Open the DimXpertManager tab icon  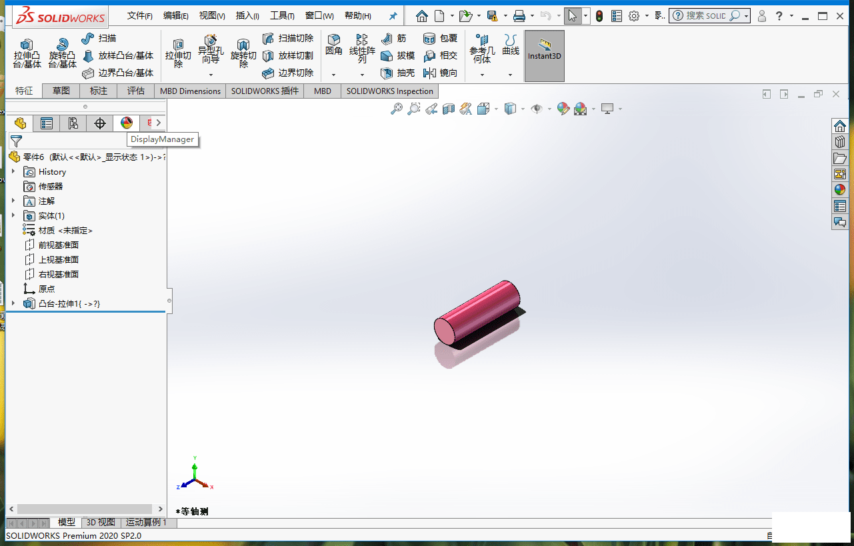(99, 123)
